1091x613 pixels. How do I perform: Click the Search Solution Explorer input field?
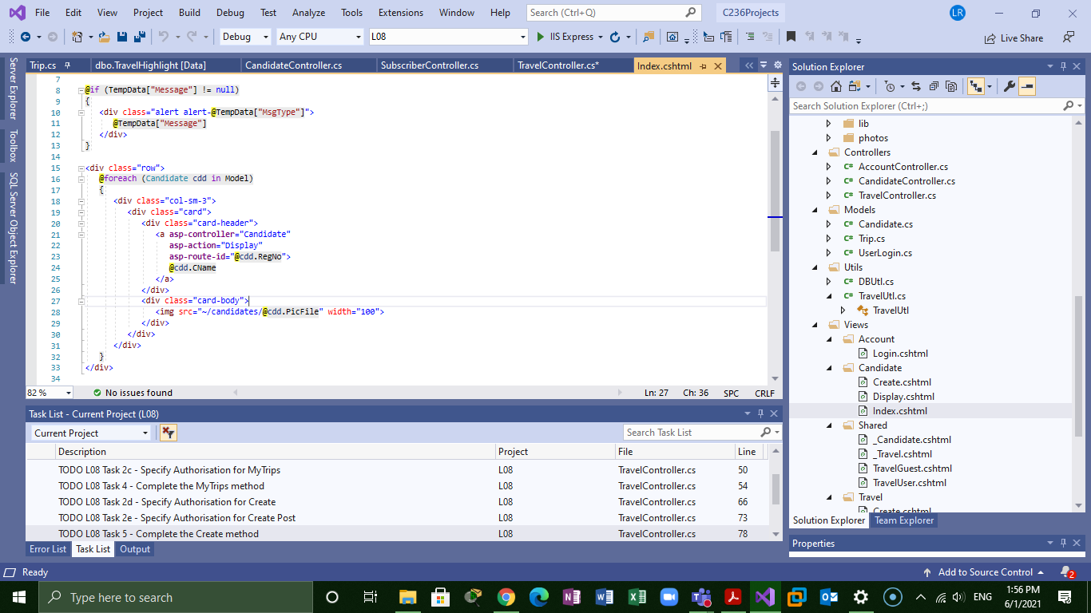coord(926,106)
